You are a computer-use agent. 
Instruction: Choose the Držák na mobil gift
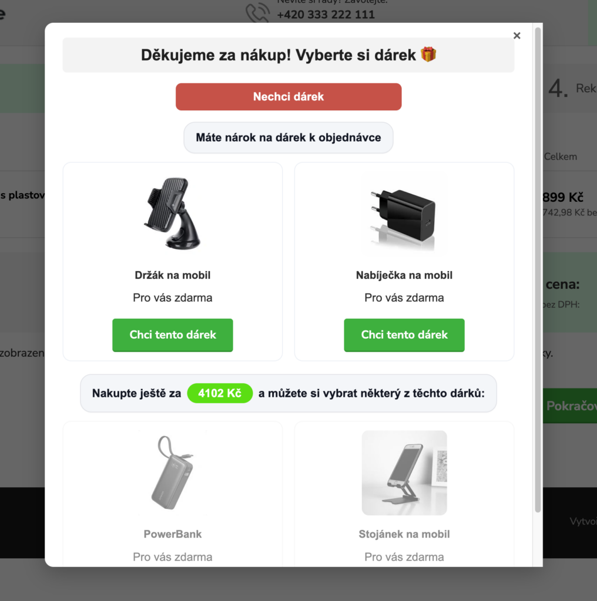coord(173,335)
